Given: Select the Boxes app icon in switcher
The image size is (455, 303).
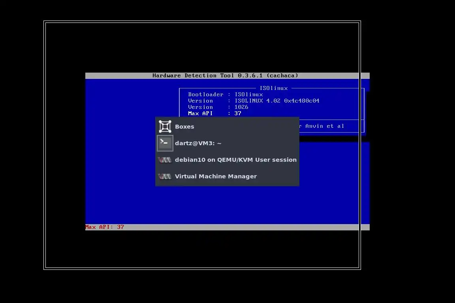Looking at the screenshot, I should click(x=165, y=127).
